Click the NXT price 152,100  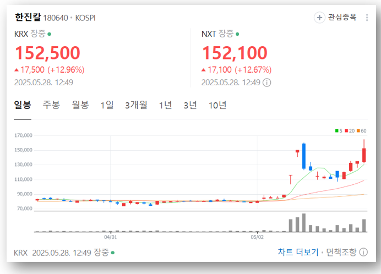(235, 53)
